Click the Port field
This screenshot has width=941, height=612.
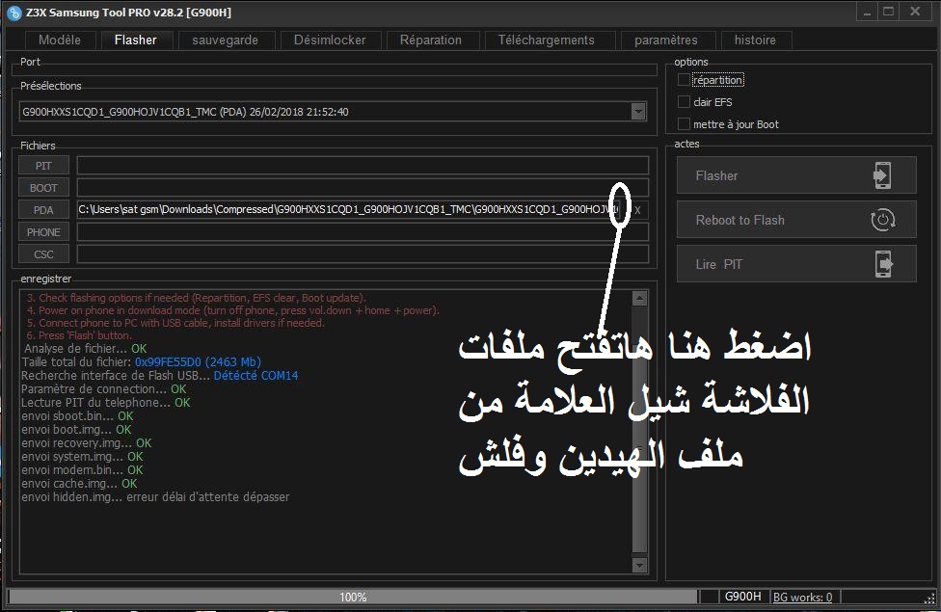click(335, 70)
